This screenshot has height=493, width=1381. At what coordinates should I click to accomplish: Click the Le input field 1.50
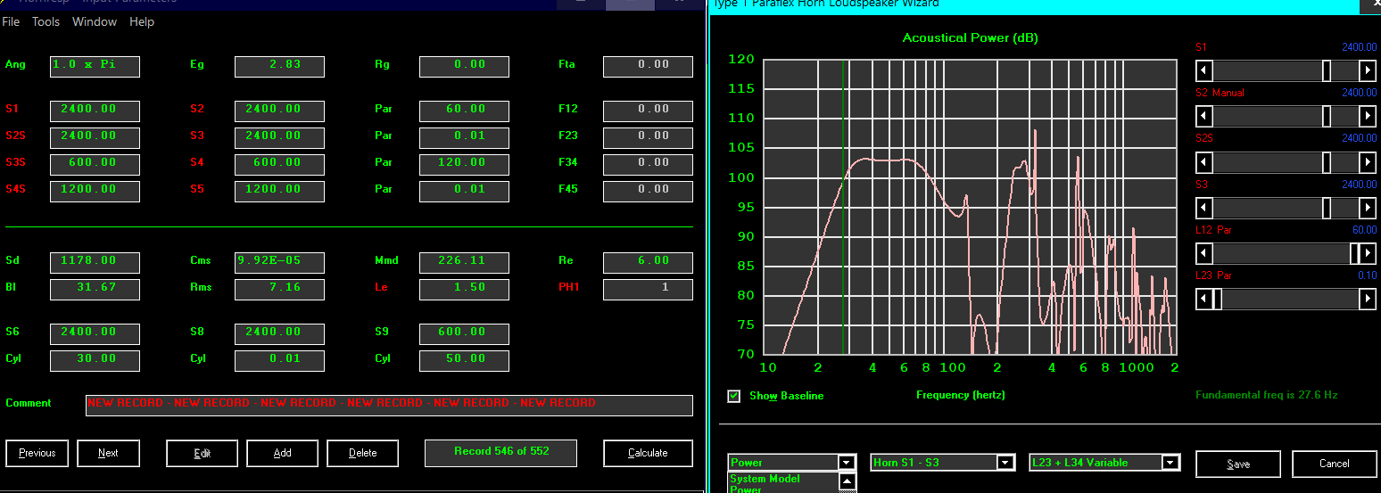(464, 289)
